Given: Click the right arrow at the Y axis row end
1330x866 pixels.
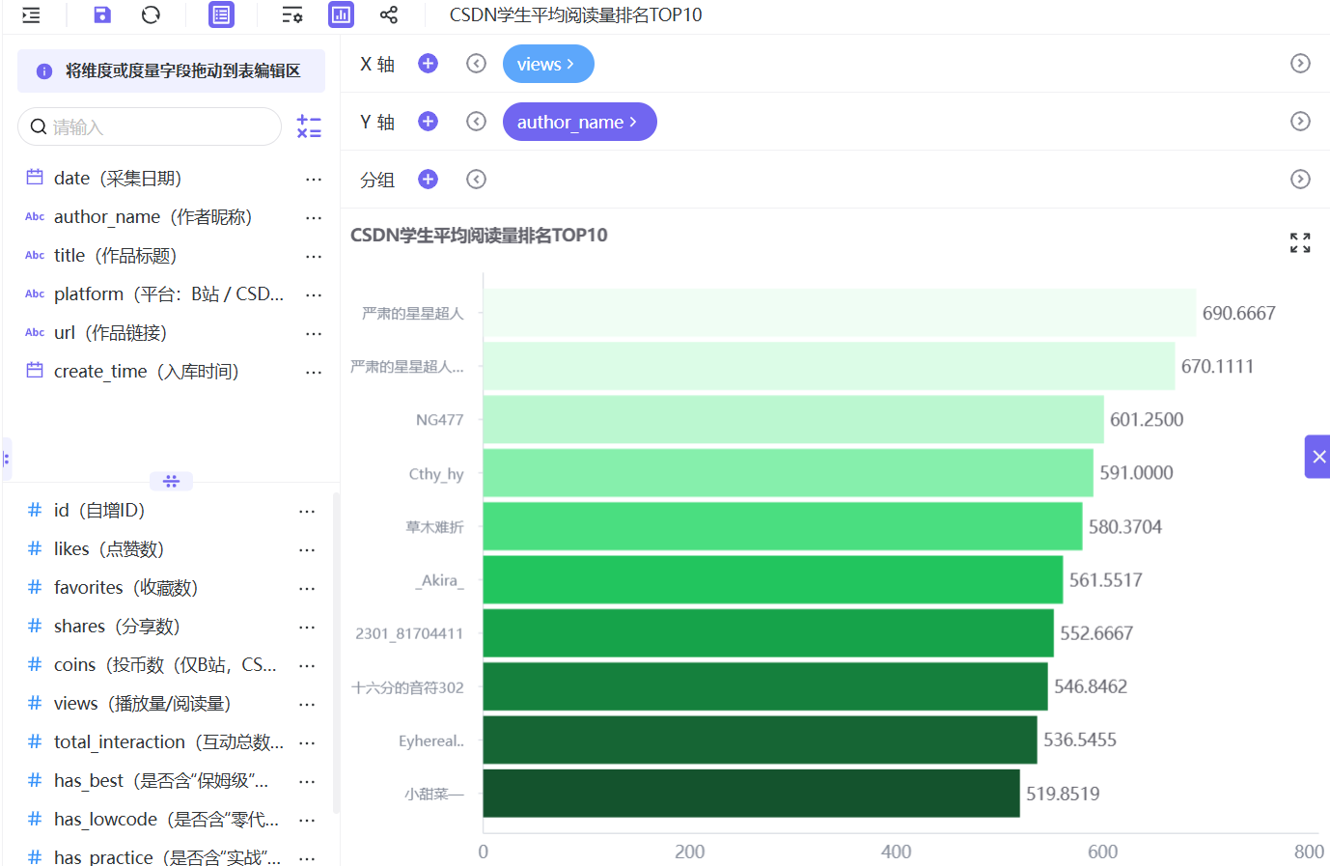Looking at the screenshot, I should tap(1300, 122).
